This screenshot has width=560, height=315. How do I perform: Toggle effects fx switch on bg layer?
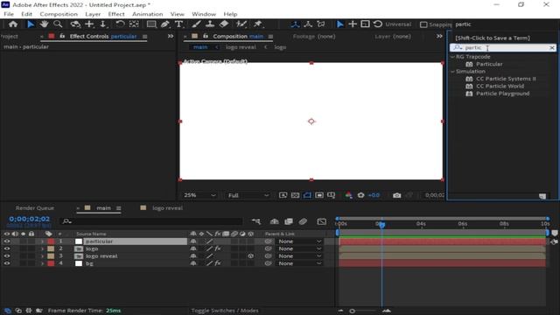tap(218, 263)
